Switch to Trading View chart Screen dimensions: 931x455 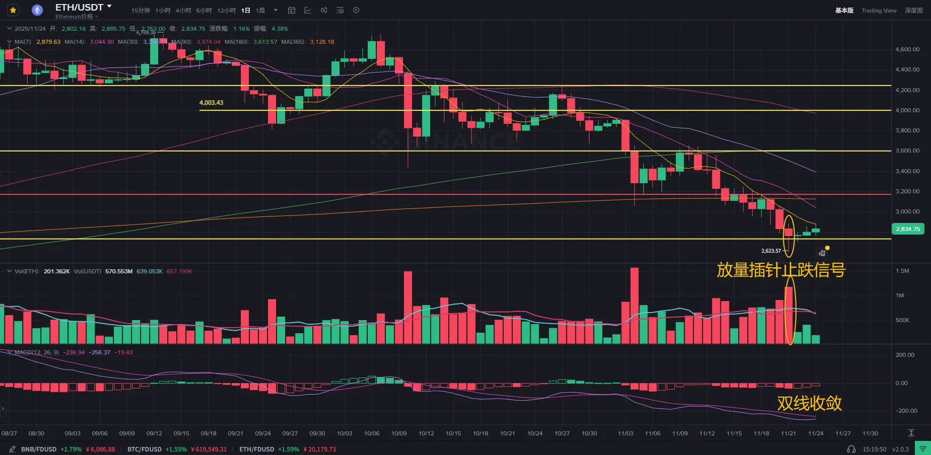click(879, 11)
